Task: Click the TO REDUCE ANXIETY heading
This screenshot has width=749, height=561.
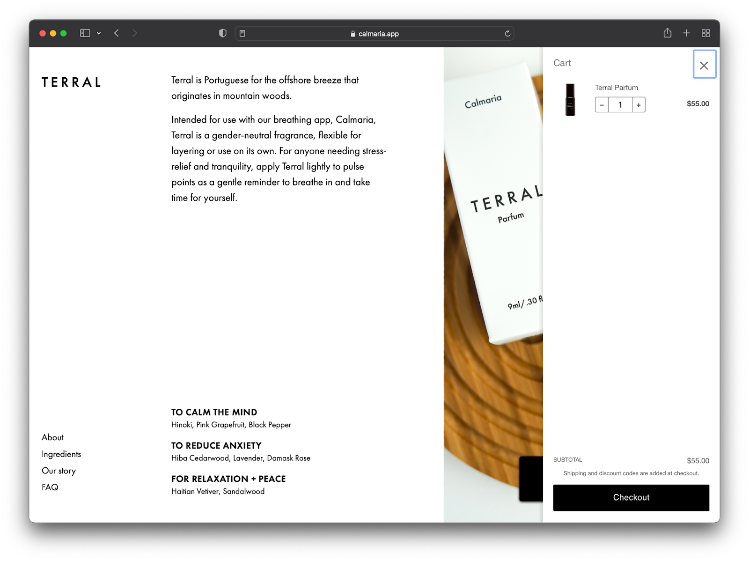Action: [x=216, y=446]
